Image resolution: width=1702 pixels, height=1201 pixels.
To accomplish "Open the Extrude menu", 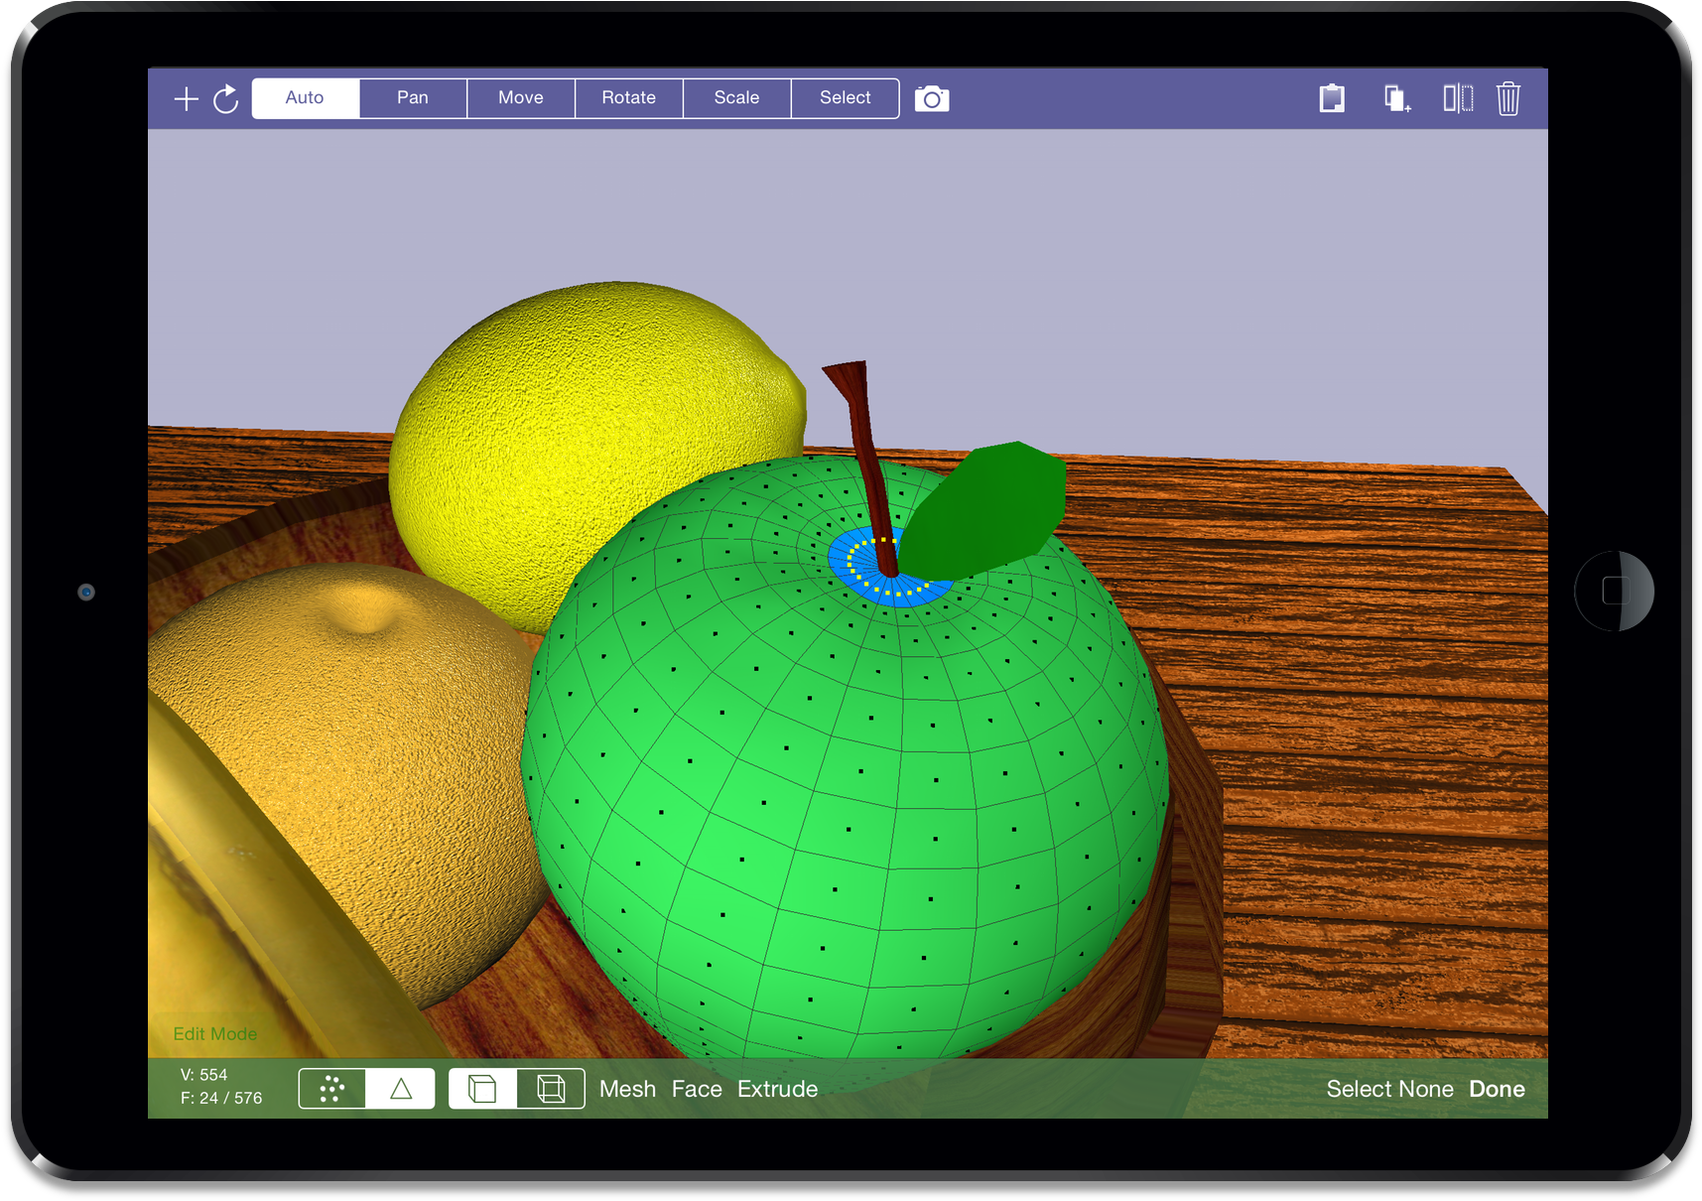I will (777, 1088).
